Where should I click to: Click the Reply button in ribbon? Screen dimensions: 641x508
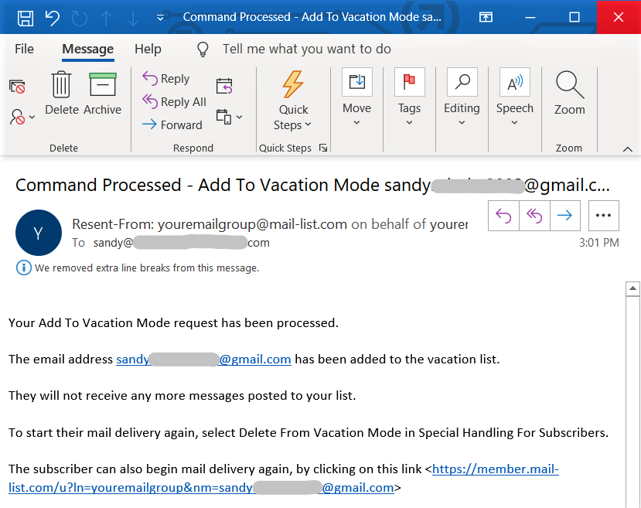[x=165, y=79]
